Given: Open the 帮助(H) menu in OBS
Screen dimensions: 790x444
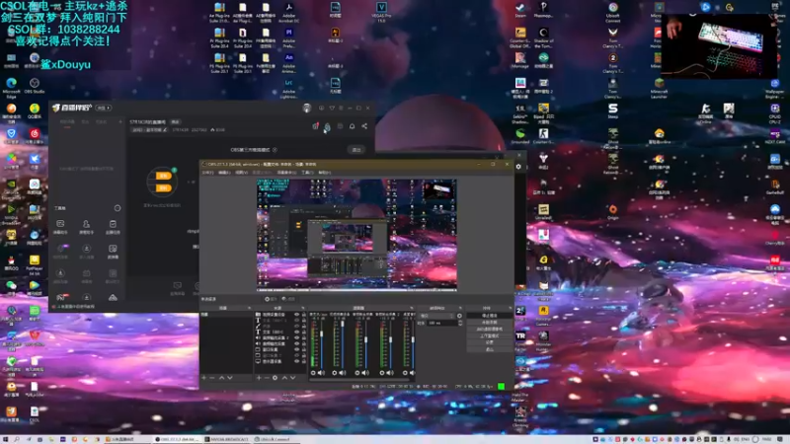Looking at the screenshot, I should [x=325, y=173].
